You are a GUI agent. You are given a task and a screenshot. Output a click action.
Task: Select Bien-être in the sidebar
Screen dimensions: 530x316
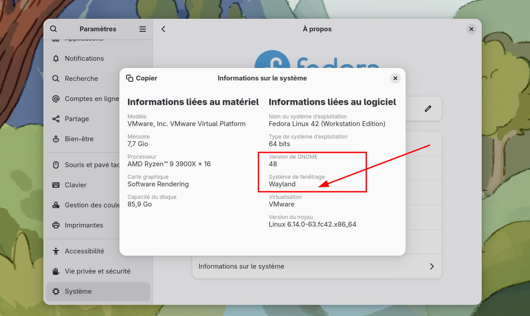click(x=98, y=139)
